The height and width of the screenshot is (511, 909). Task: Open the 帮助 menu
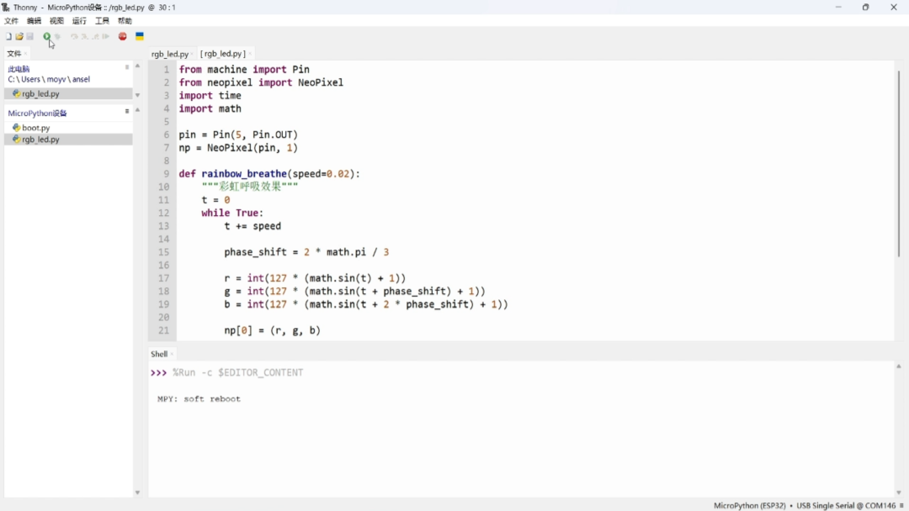tap(125, 21)
